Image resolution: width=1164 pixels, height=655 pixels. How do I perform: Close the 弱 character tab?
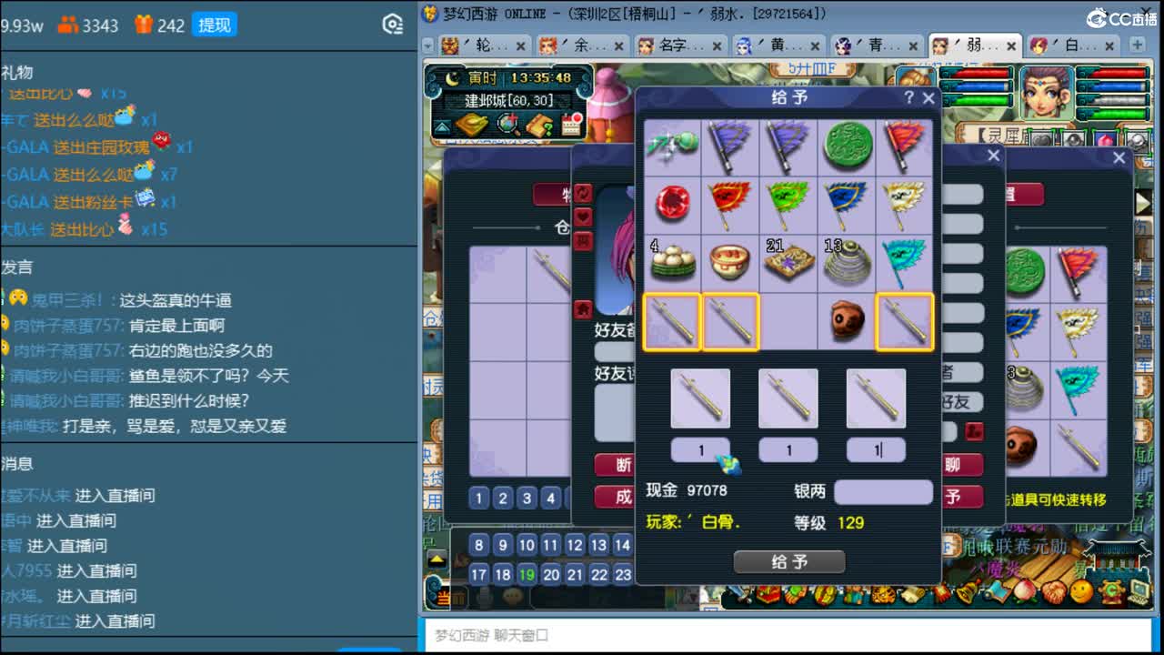pos(1011,45)
